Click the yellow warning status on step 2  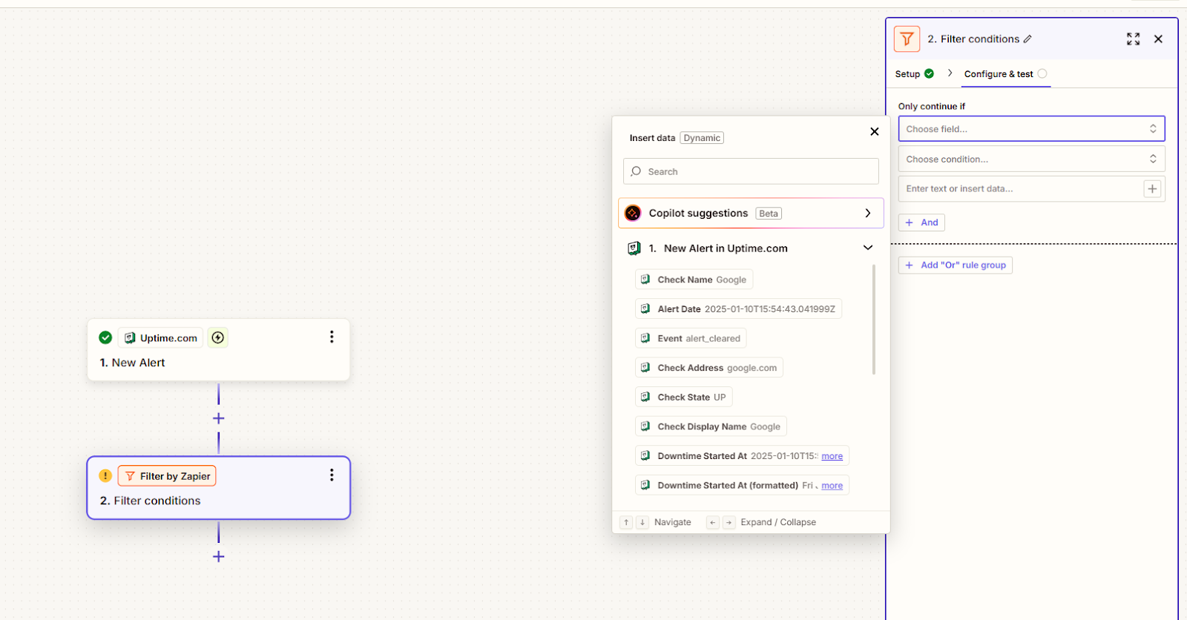[105, 475]
